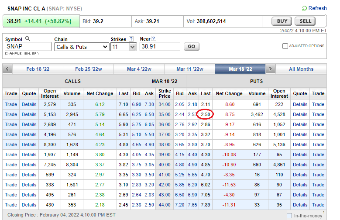Click the GO button

(191, 46)
